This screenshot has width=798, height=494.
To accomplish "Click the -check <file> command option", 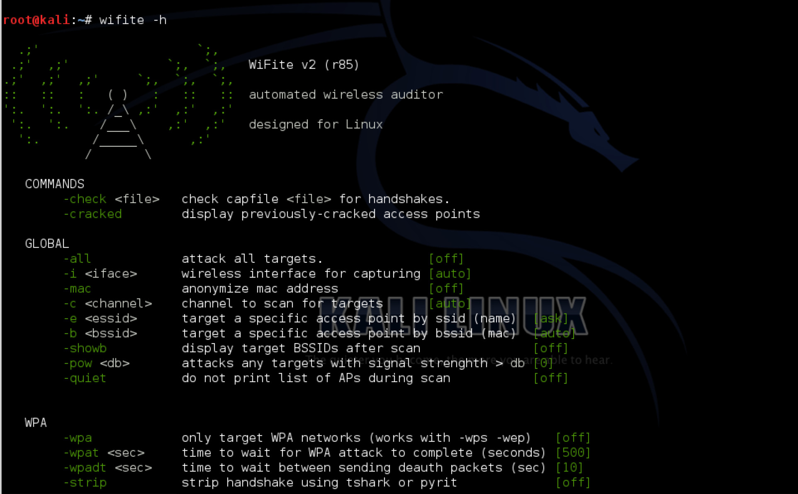I will (111, 199).
